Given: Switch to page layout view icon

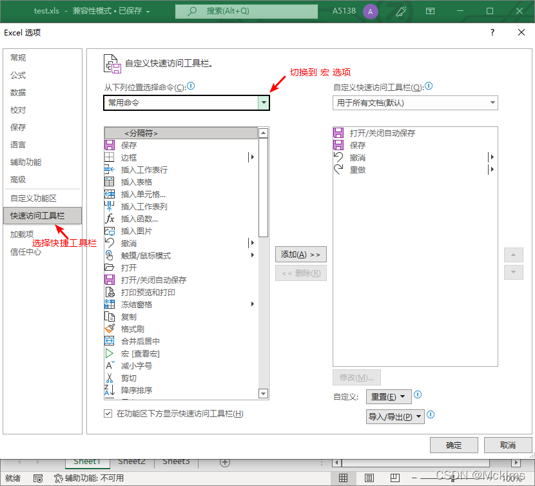Looking at the screenshot, I should (369, 478).
